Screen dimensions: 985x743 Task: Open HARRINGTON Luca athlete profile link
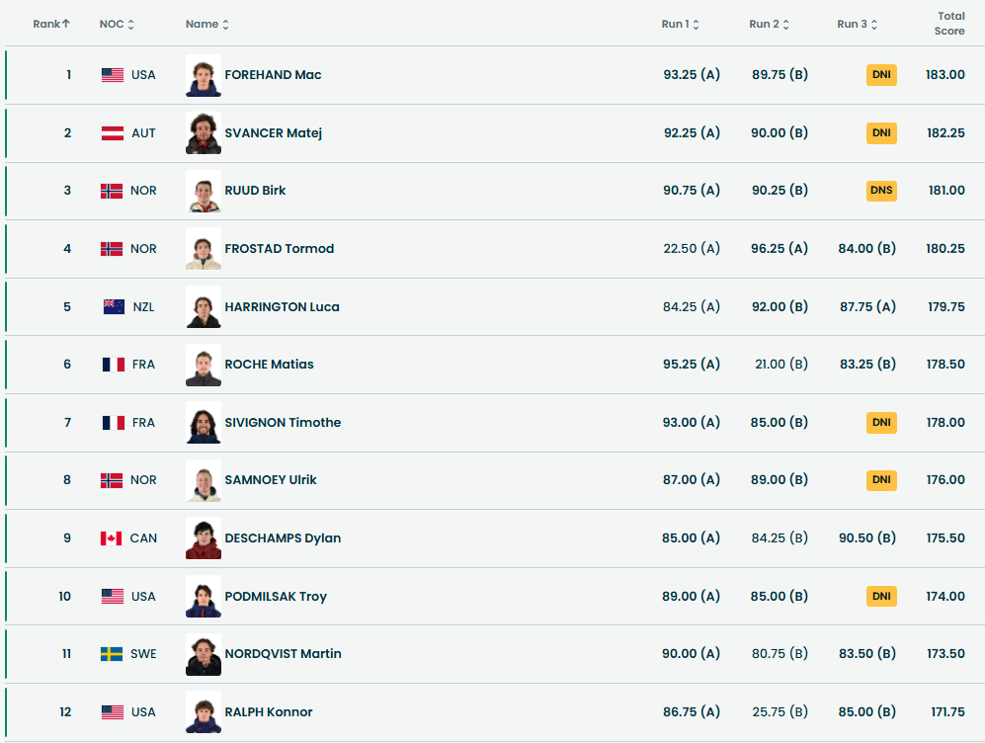pyautogui.click(x=282, y=307)
